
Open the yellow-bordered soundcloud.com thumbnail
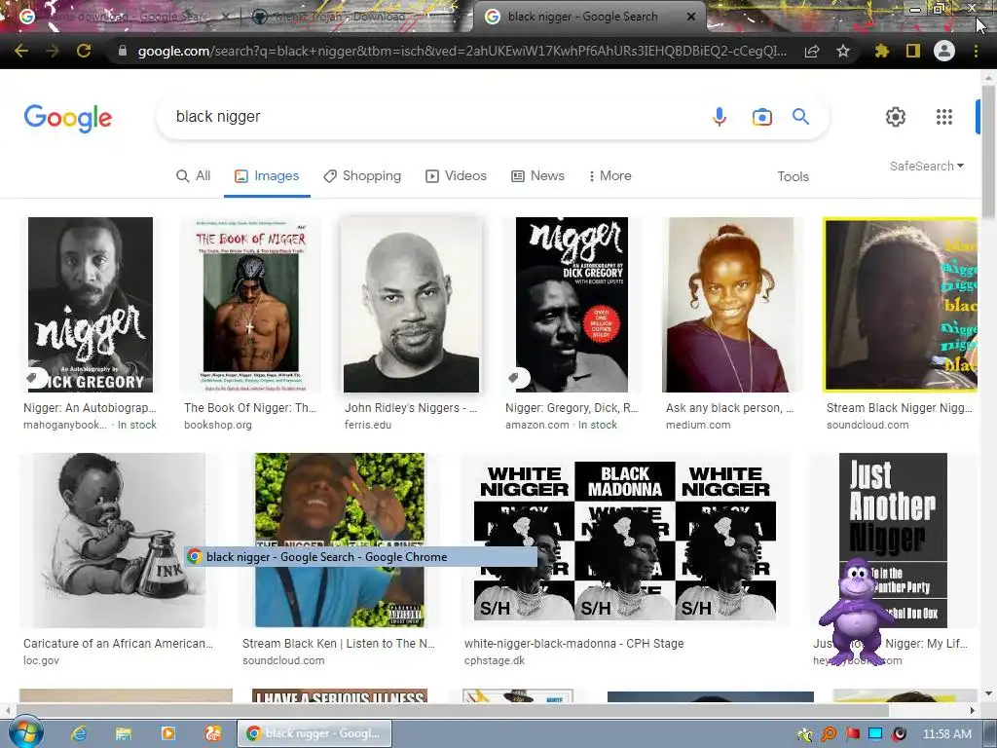coord(901,305)
